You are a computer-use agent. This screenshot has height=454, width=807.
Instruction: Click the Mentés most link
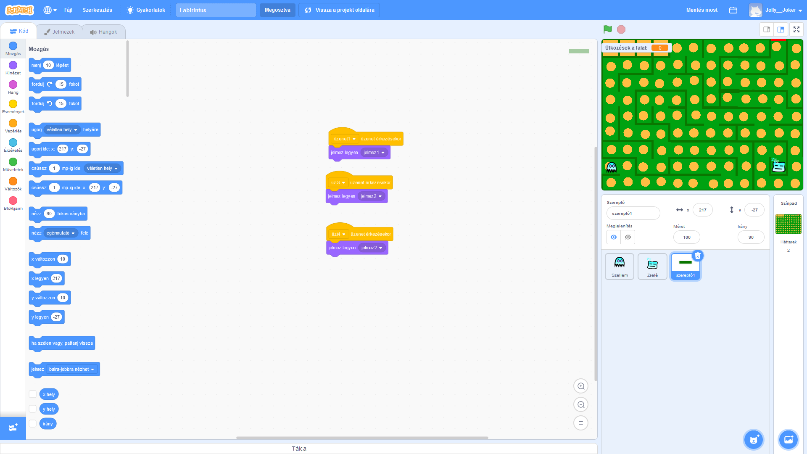(701, 10)
